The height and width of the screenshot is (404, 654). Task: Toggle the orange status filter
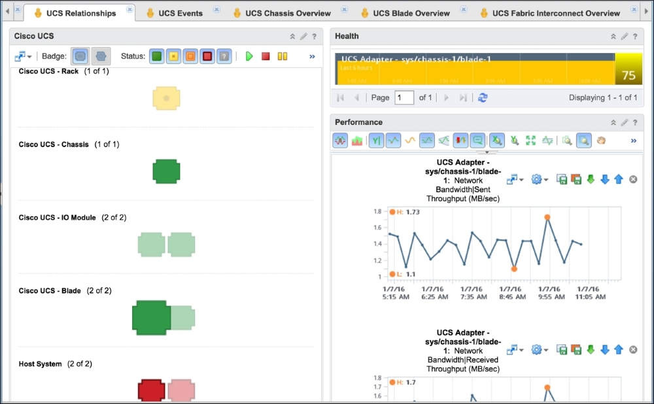tap(190, 56)
